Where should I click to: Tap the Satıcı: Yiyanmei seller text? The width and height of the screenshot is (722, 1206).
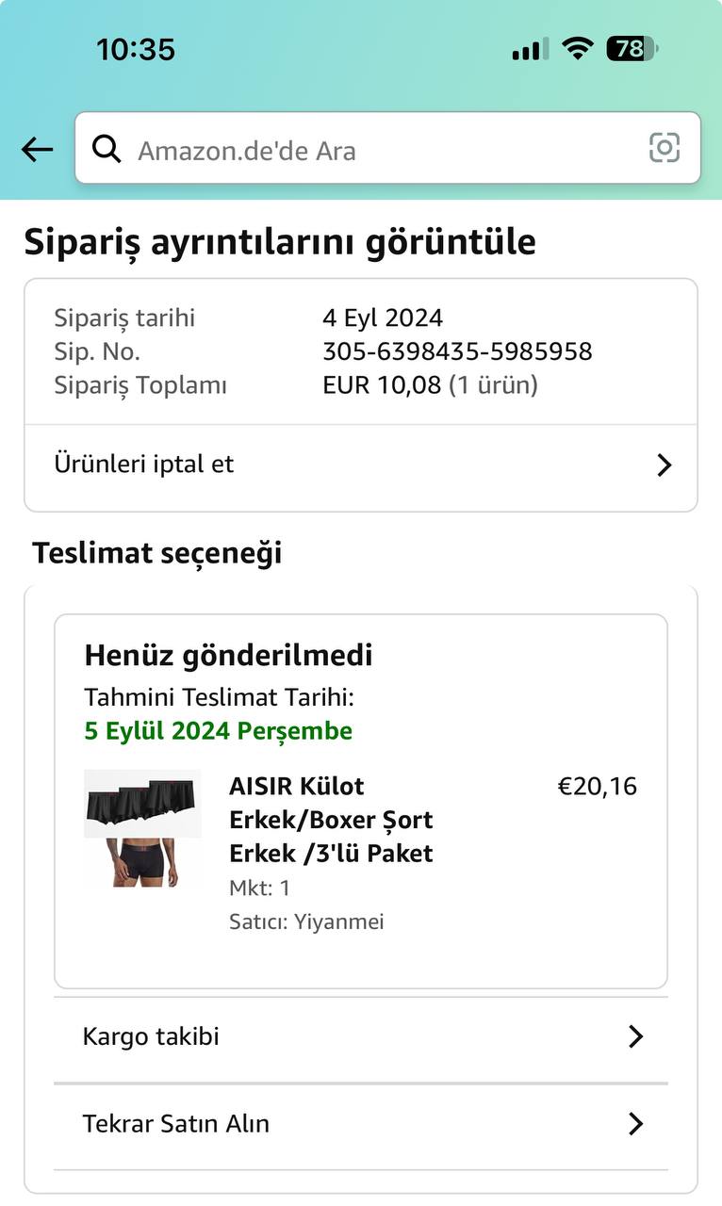pyautogui.click(x=306, y=921)
